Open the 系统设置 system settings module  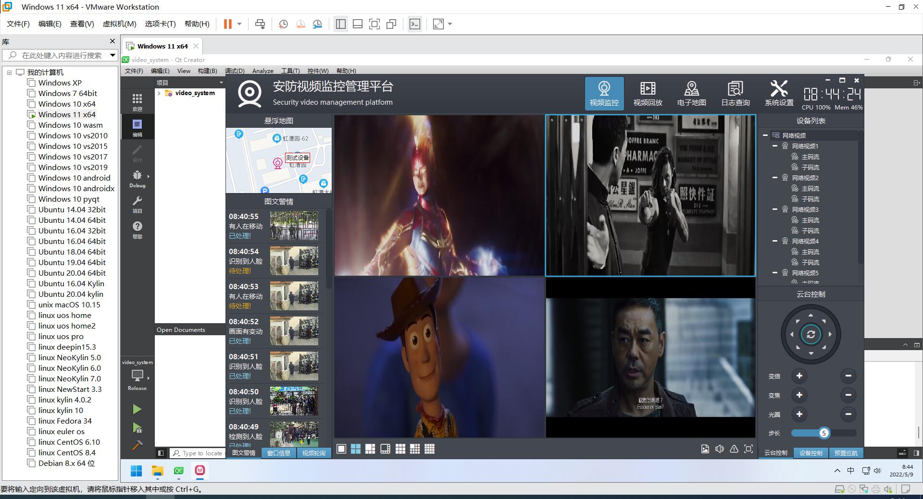[779, 93]
